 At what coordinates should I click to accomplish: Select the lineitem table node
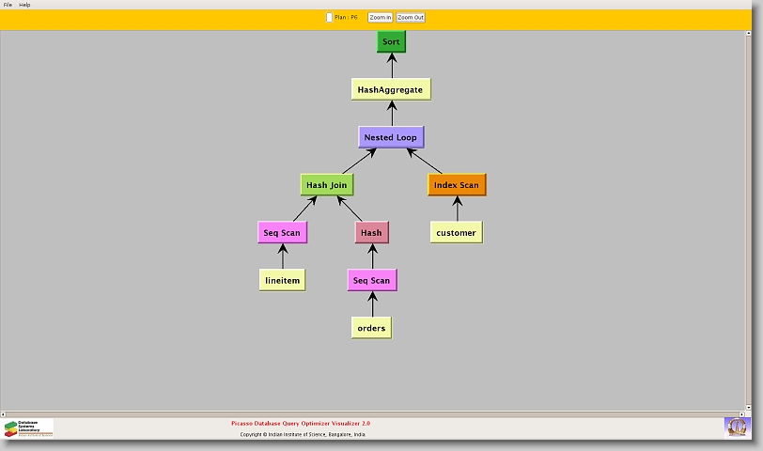pos(282,280)
